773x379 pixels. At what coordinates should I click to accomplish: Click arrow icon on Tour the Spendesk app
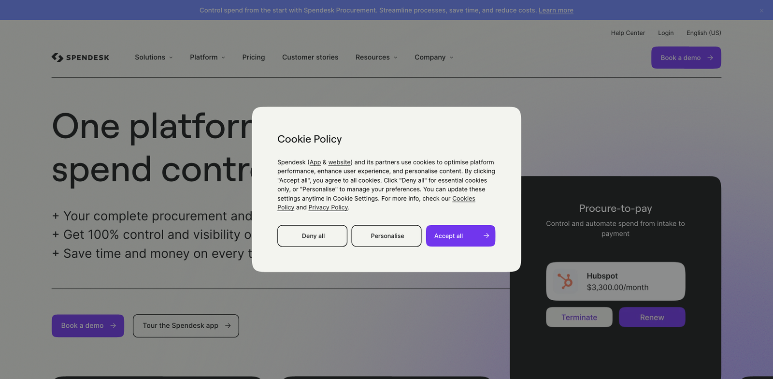click(x=228, y=326)
